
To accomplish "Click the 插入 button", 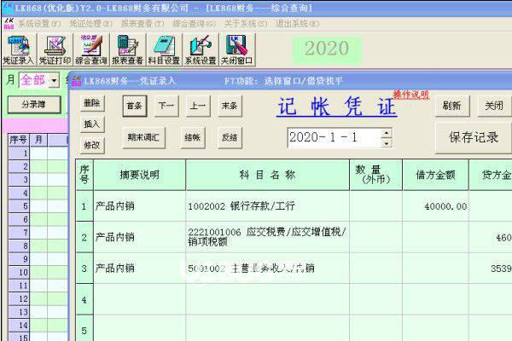I will tap(92, 124).
